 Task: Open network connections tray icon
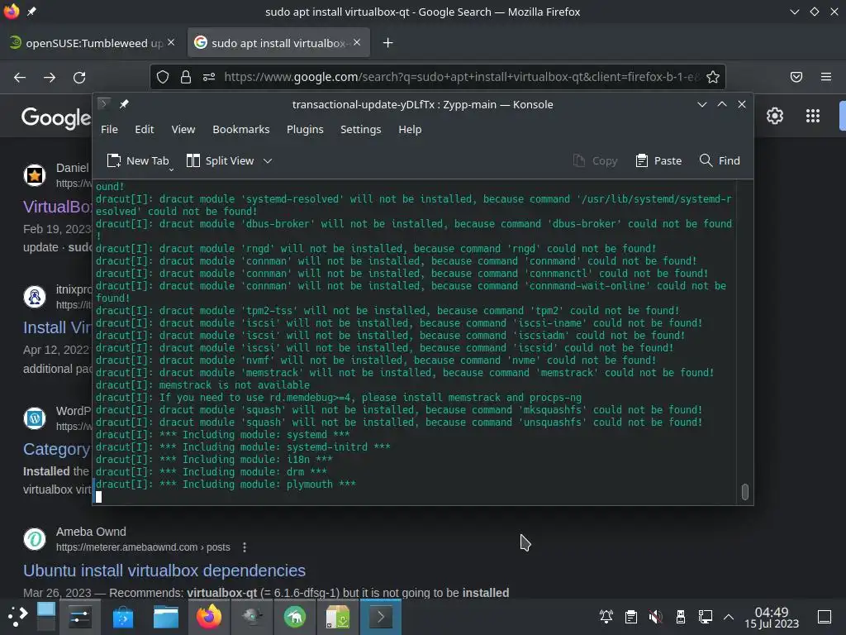coord(706,617)
